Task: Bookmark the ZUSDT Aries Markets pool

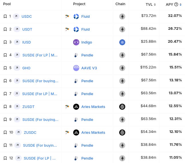Action: point(5,107)
